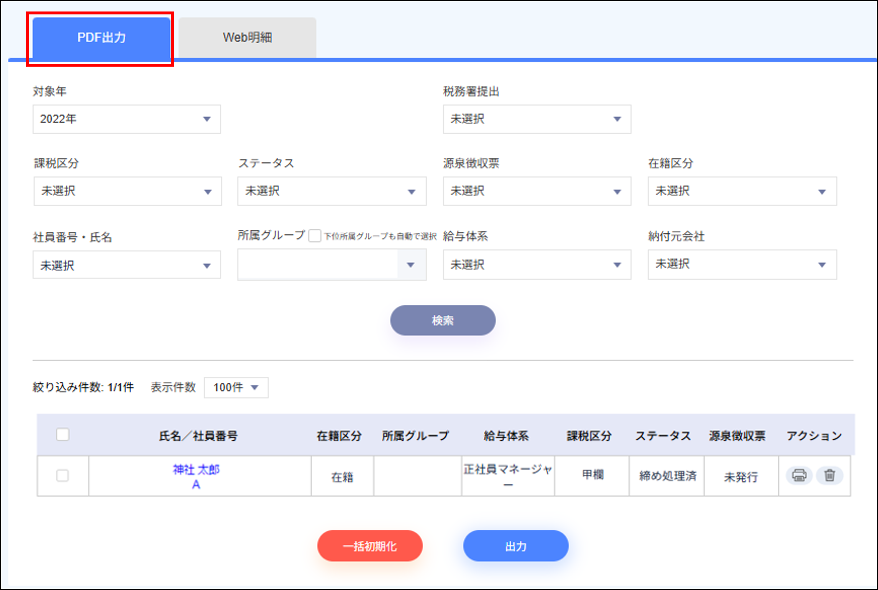The image size is (878, 590).
Task: Click the delete trash icon for 神社 太郎
Action: point(829,476)
